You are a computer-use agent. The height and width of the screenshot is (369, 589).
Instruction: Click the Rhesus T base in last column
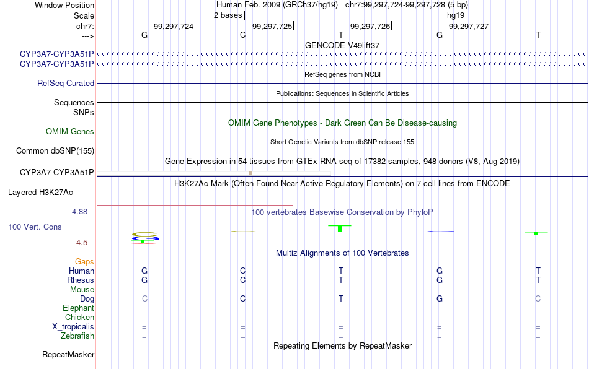[538, 280]
